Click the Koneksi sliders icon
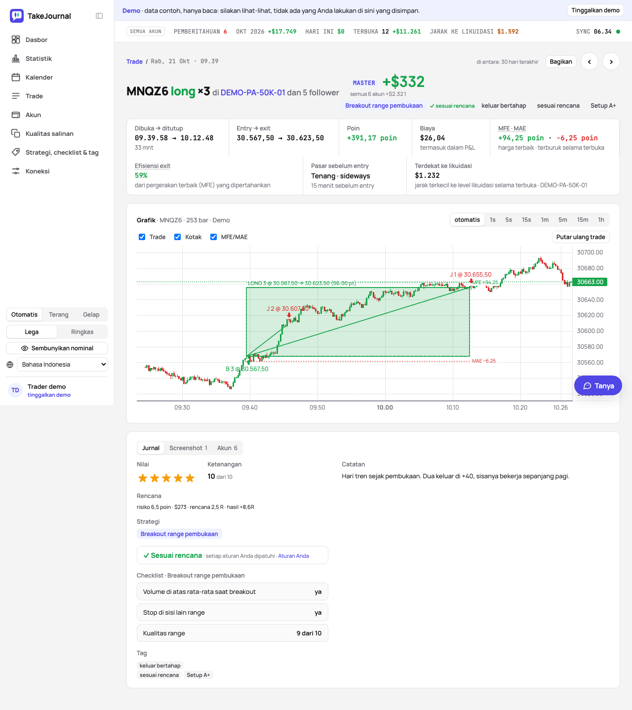 coord(16,171)
